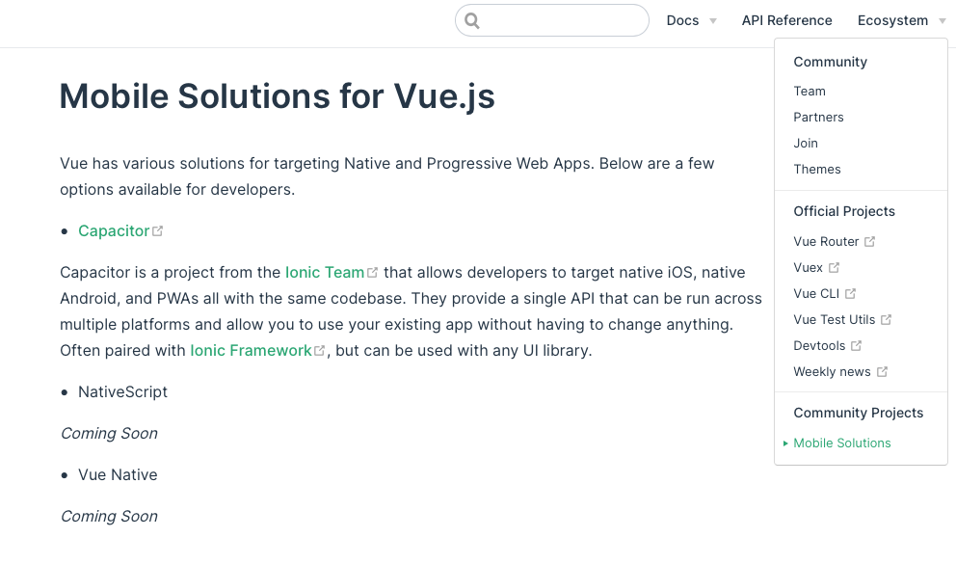The image size is (956, 564).
Task: Click active arrow marker beside Mobile Solutions
Action: pyautogui.click(x=785, y=443)
